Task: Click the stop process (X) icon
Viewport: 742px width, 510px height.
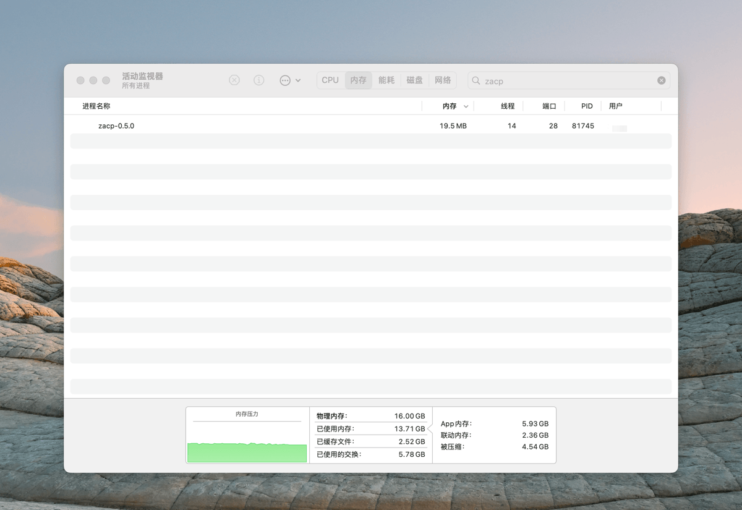Action: (x=234, y=80)
